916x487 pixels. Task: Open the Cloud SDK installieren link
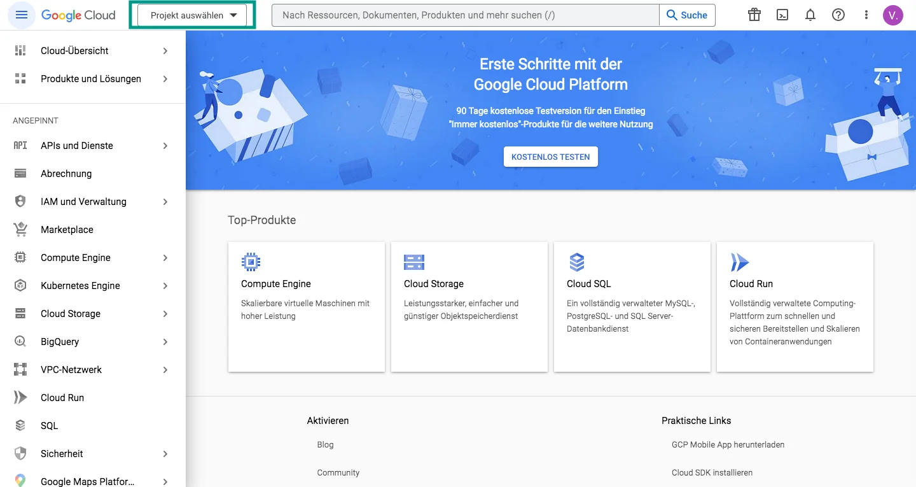click(712, 472)
